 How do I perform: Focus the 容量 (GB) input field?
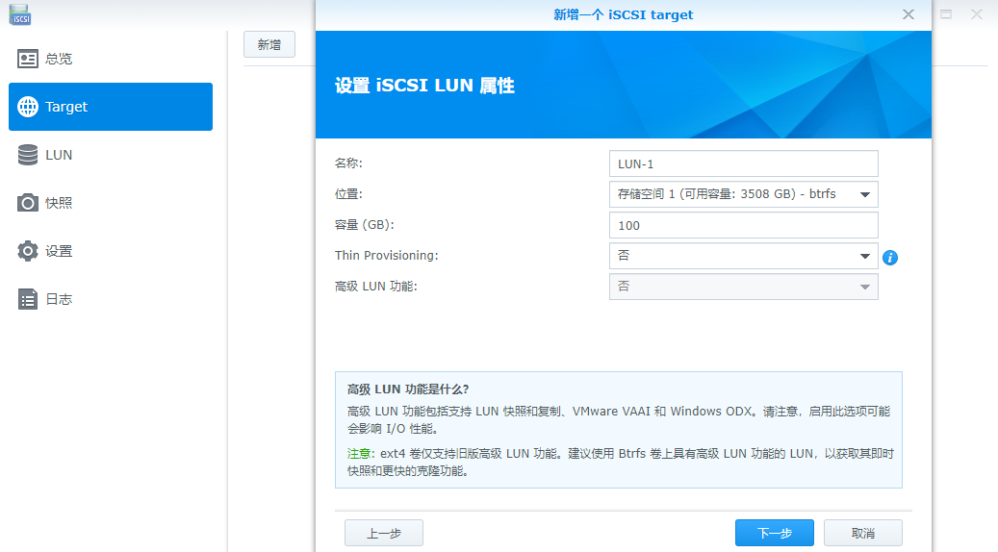point(743,225)
